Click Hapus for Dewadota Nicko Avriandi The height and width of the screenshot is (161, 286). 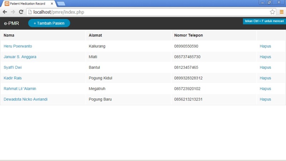tap(265, 99)
